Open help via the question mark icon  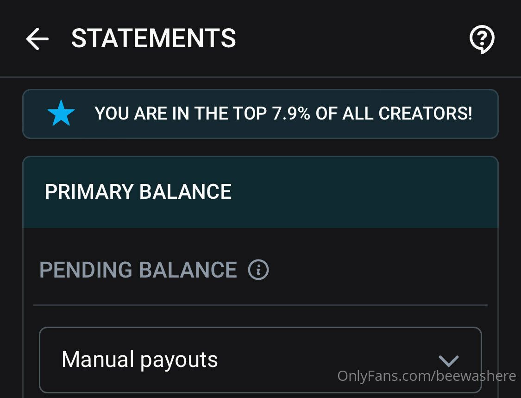pyautogui.click(x=482, y=39)
